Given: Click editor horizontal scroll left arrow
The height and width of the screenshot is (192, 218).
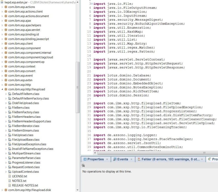Looking at the screenshot, I should click(95, 153).
